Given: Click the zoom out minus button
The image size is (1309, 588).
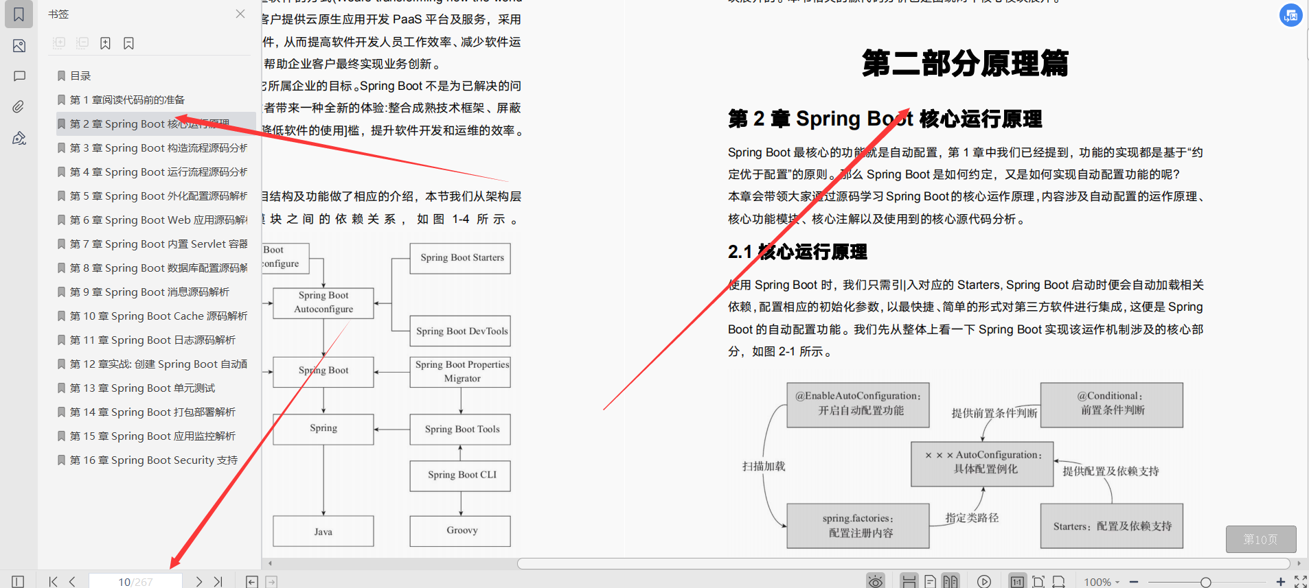Looking at the screenshot, I should click(1134, 582).
